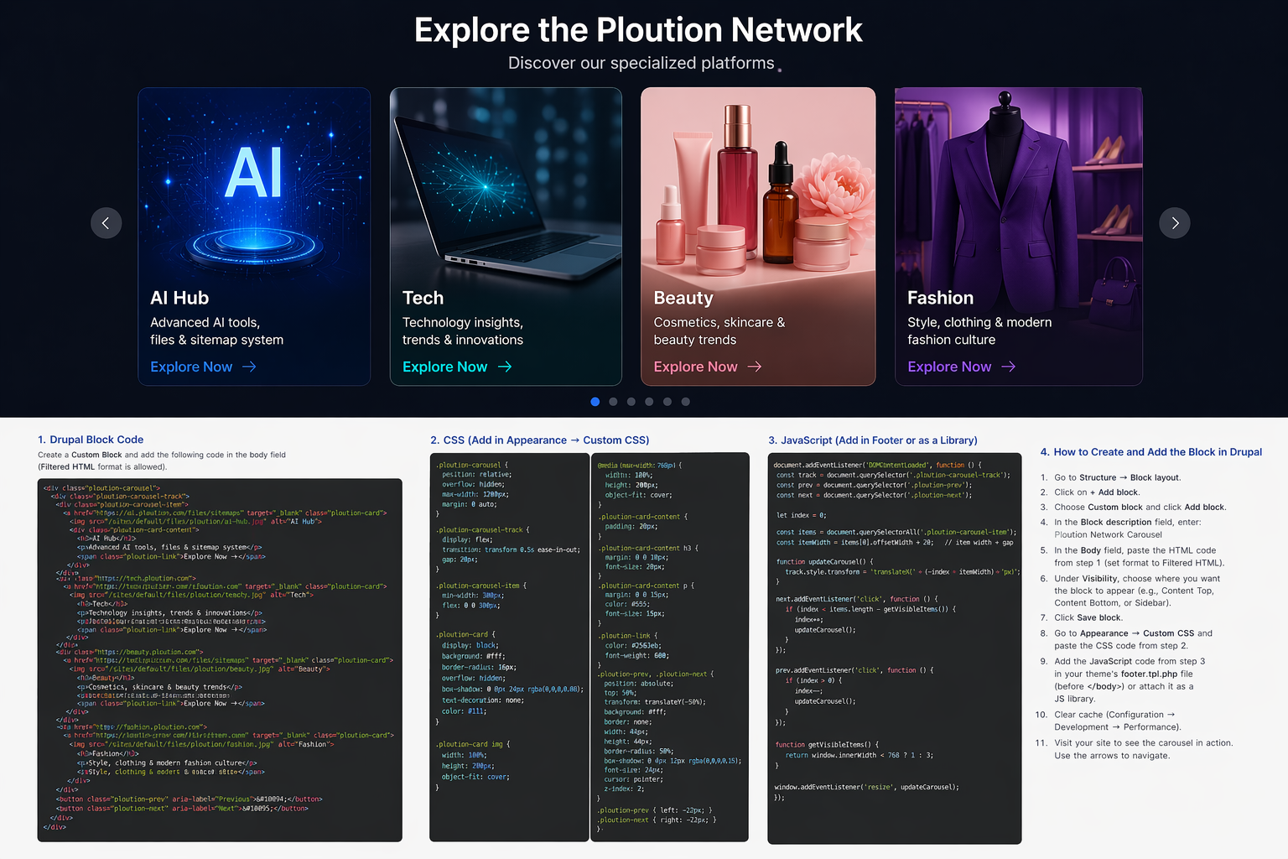
Task: Click the "1. Drupal Block Code" heading
Action: (x=91, y=440)
